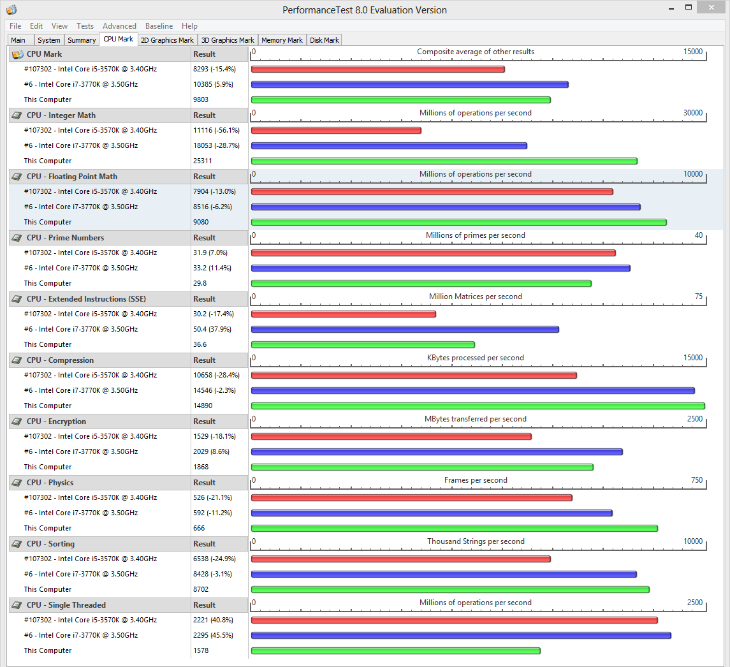Screen dimensions: 730x667
Task: Click the Extended Instructions (SSE) chip icon
Action: click(17, 299)
